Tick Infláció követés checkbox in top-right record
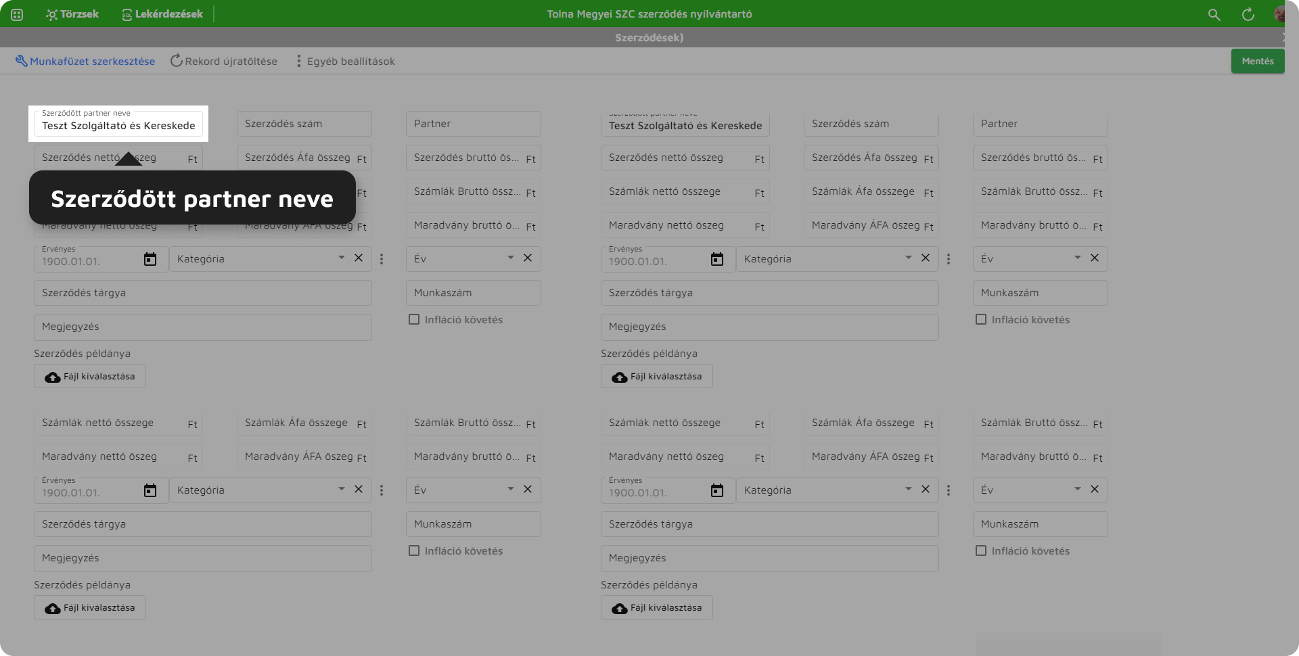 981,319
